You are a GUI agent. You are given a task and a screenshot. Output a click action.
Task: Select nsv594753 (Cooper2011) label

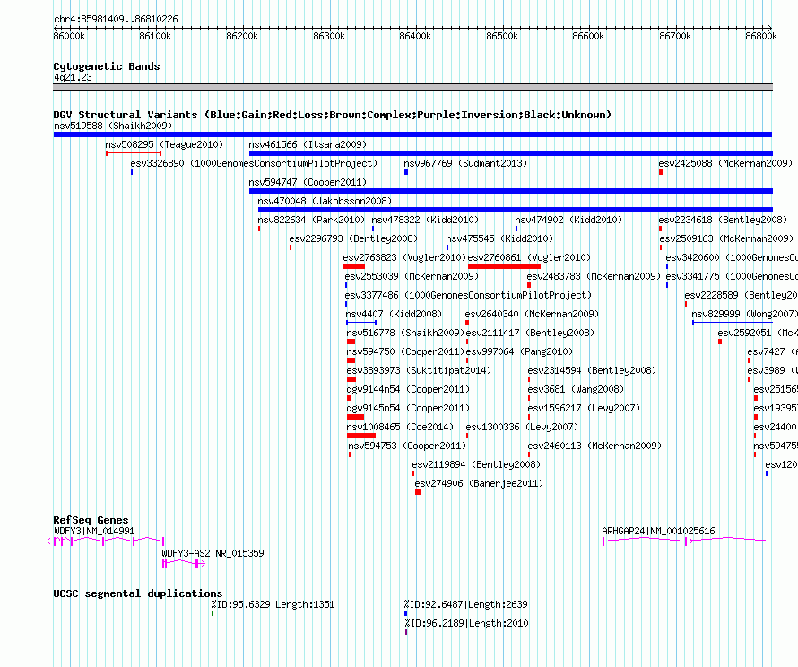[407, 446]
